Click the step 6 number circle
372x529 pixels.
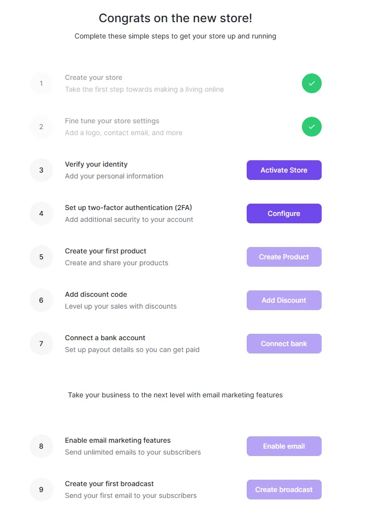[x=41, y=300]
